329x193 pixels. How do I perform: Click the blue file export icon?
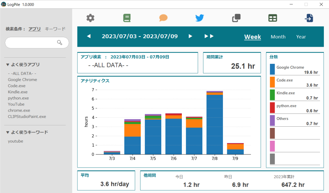[x=309, y=18]
